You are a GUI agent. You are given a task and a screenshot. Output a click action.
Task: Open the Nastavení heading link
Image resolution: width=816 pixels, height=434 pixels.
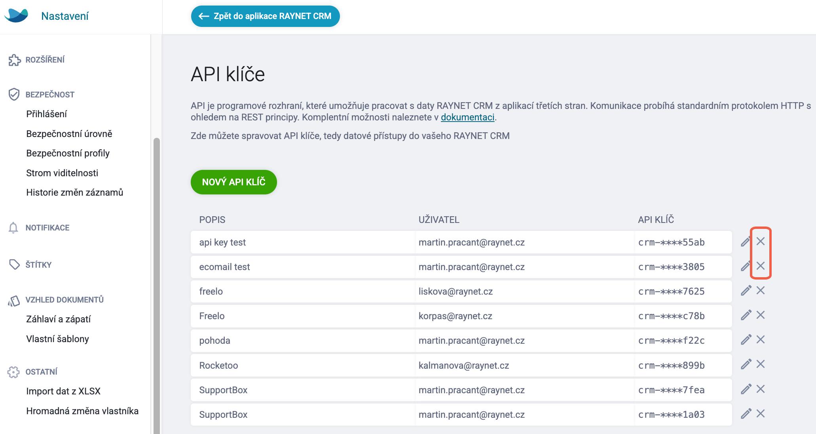coord(65,16)
